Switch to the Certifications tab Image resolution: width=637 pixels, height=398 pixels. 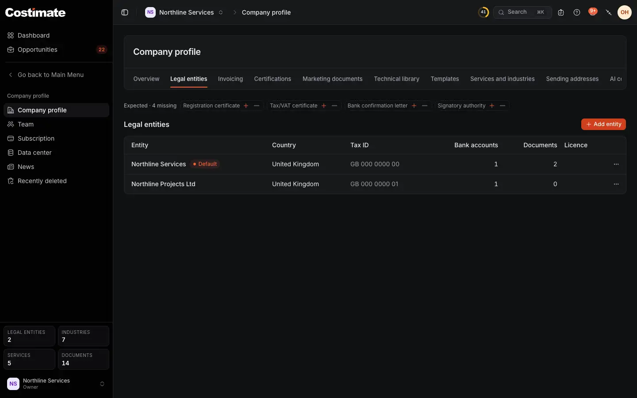click(272, 79)
